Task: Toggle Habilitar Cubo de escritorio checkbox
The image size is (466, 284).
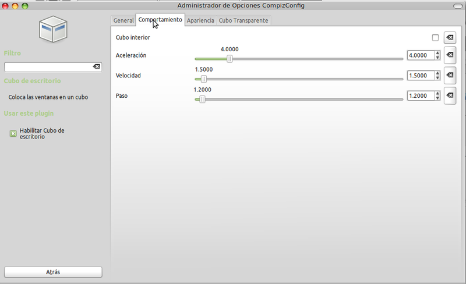Action: (x=13, y=134)
